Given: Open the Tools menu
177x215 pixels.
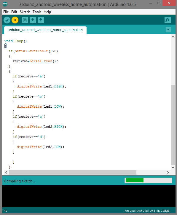Looking at the screenshot, I should 37,12.
